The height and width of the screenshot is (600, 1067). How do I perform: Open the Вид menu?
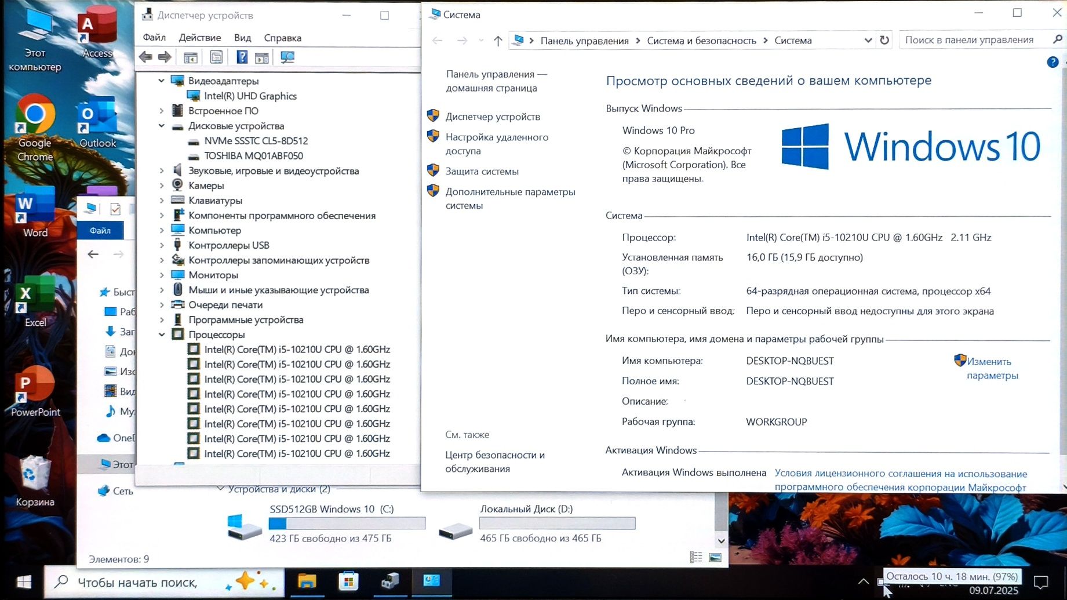coord(242,38)
